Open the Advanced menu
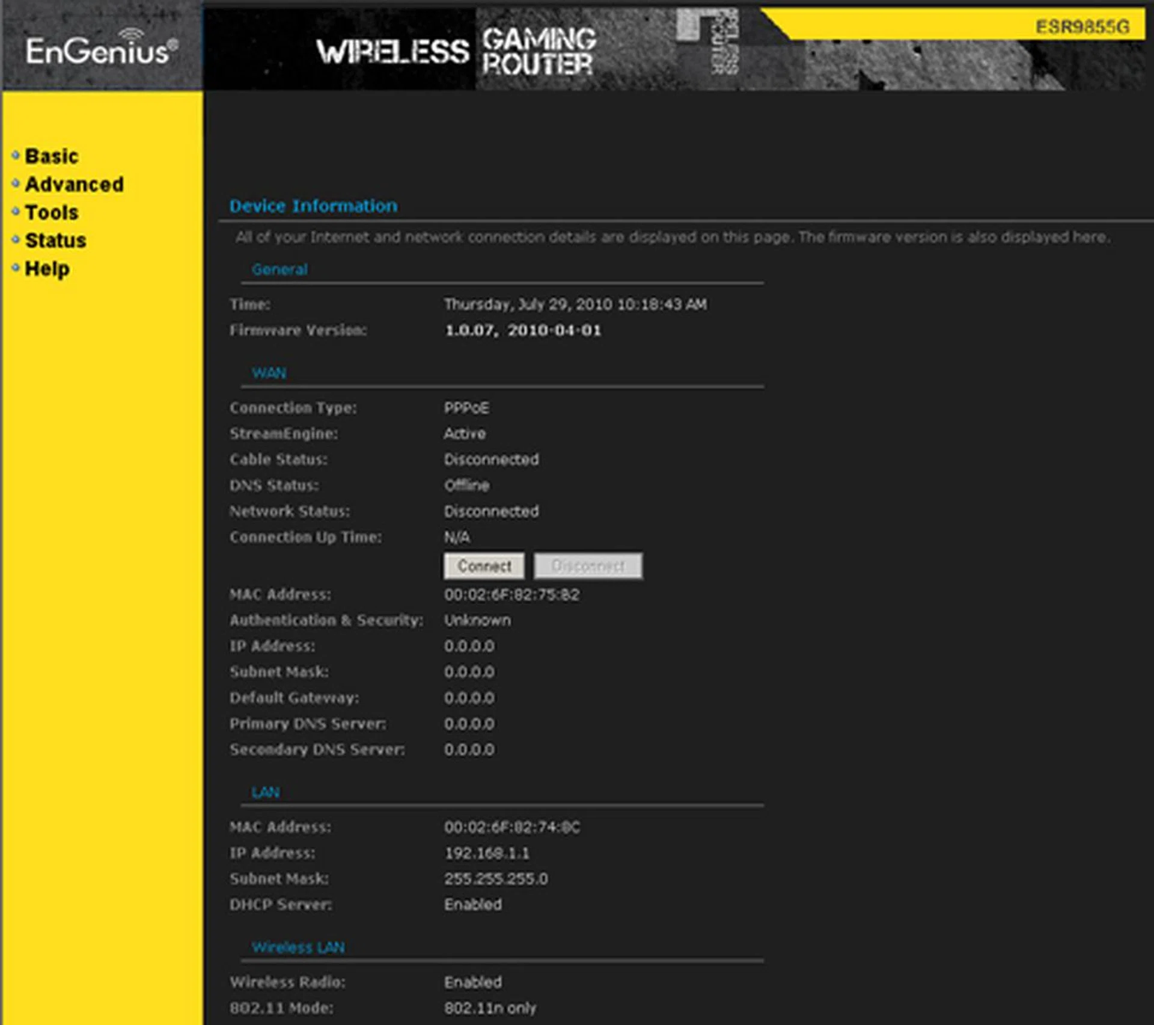1154x1025 pixels. coord(73,184)
